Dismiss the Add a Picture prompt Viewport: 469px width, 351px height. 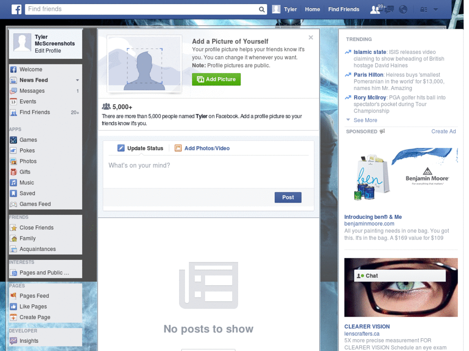311,37
